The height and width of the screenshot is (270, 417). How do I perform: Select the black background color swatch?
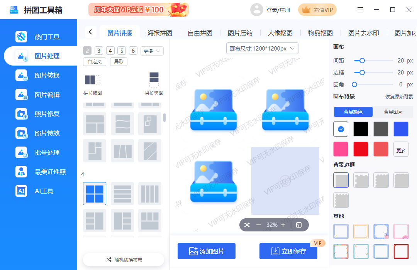361,129
